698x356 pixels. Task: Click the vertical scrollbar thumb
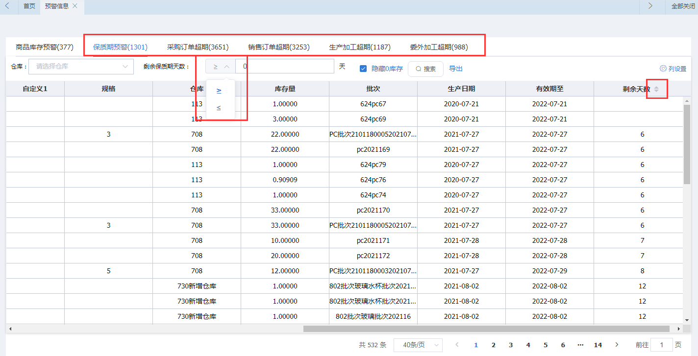click(x=687, y=144)
